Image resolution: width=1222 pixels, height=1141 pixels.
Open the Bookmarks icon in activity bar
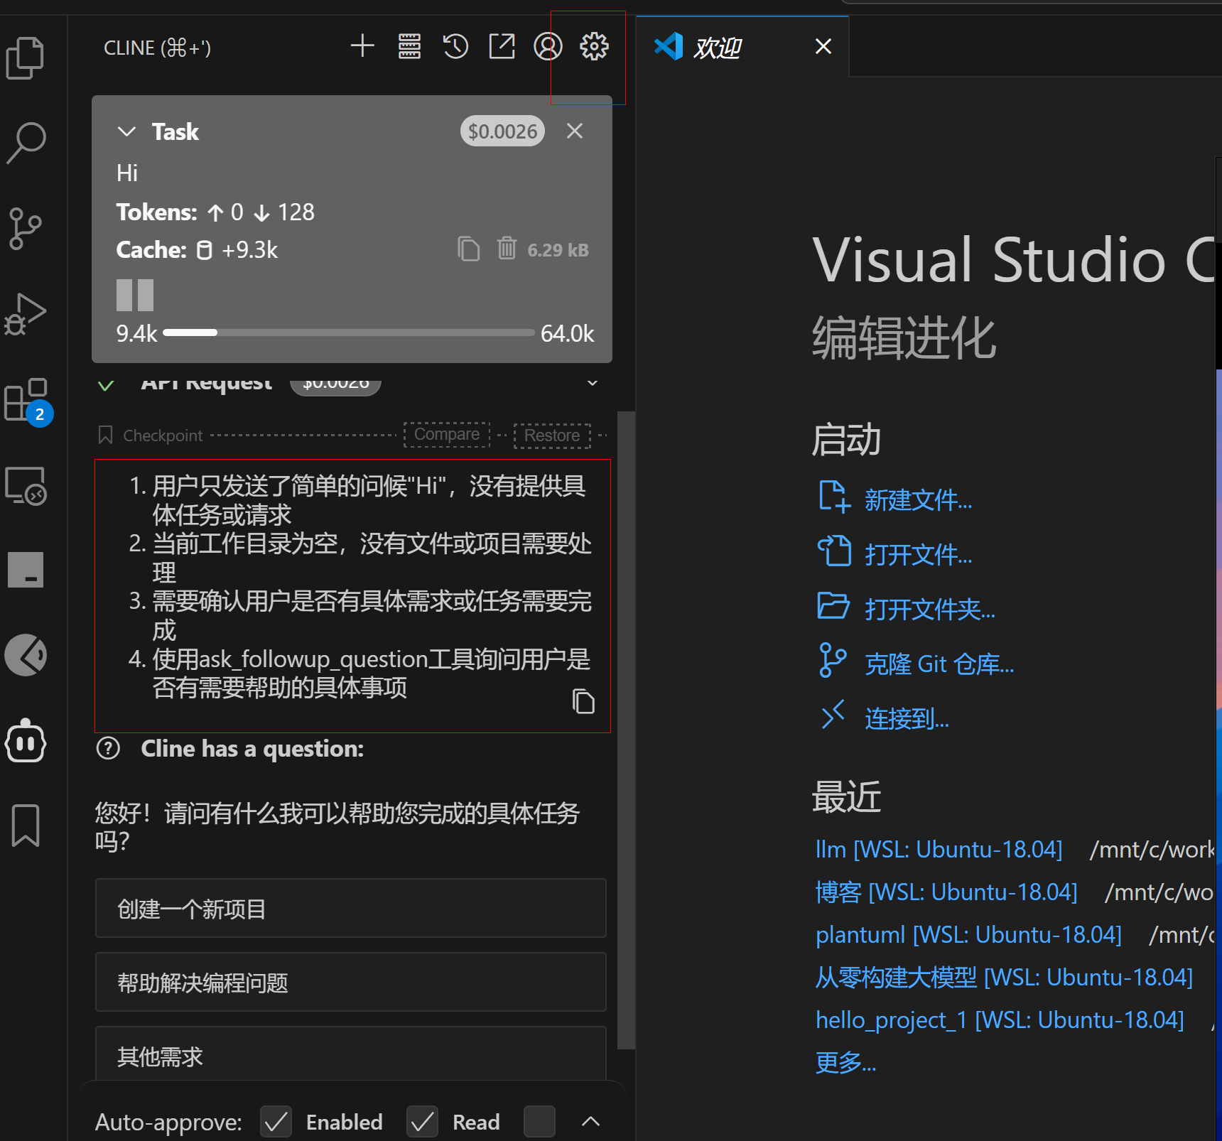pyautogui.click(x=26, y=826)
